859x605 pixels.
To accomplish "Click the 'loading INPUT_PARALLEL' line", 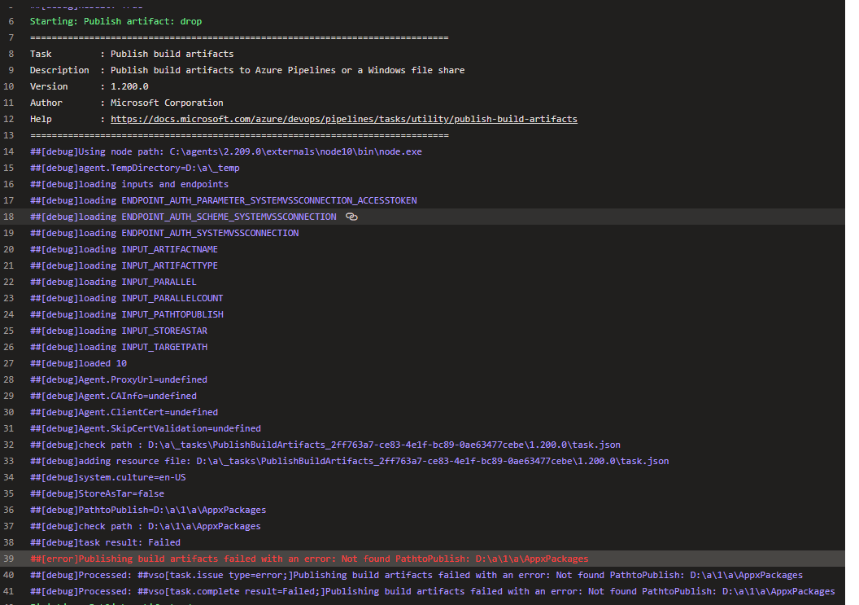I will (x=113, y=282).
